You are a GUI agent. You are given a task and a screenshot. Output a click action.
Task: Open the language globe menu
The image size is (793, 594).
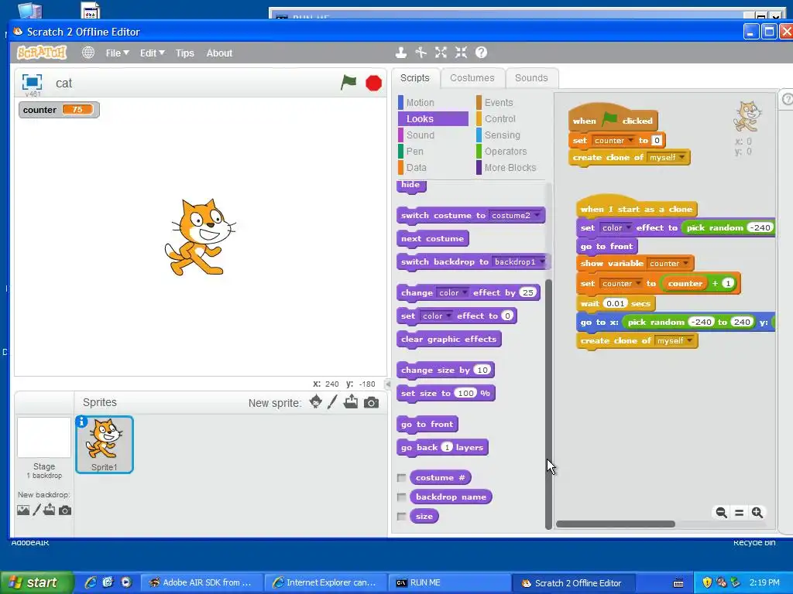(x=88, y=53)
